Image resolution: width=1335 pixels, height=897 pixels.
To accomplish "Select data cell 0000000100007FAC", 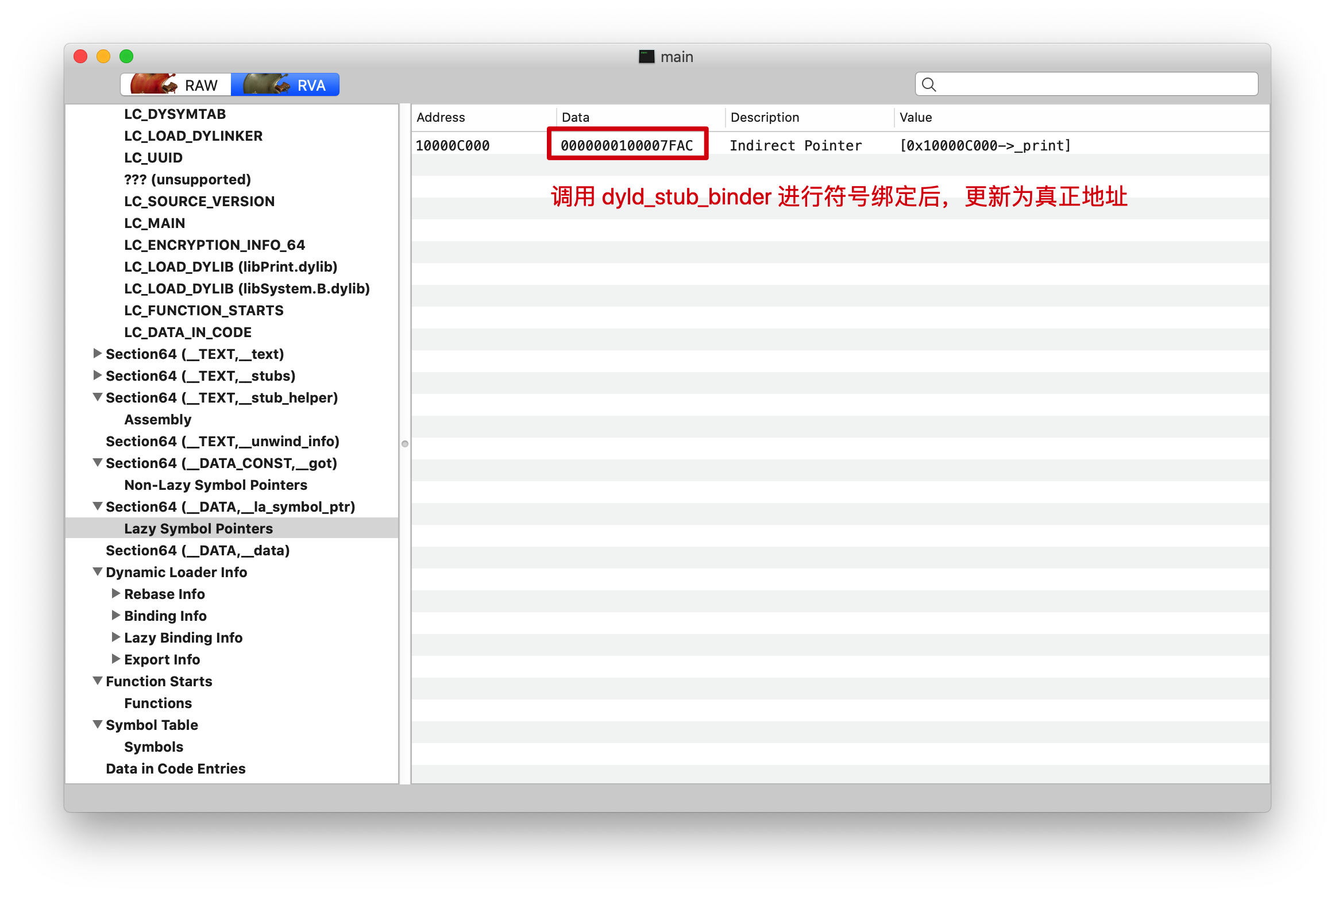I will tap(627, 145).
